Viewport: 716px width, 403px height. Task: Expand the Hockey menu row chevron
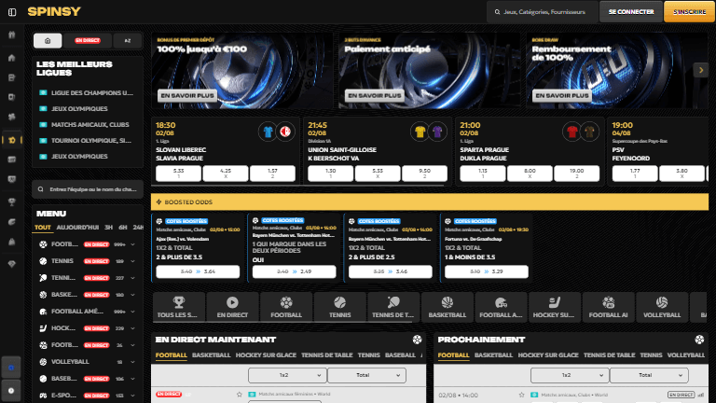pos(133,328)
